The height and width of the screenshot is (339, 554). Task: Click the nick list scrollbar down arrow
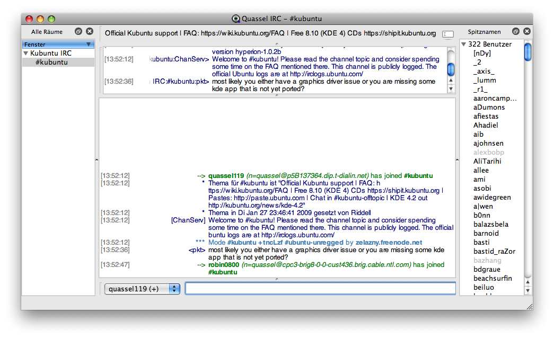527,291
